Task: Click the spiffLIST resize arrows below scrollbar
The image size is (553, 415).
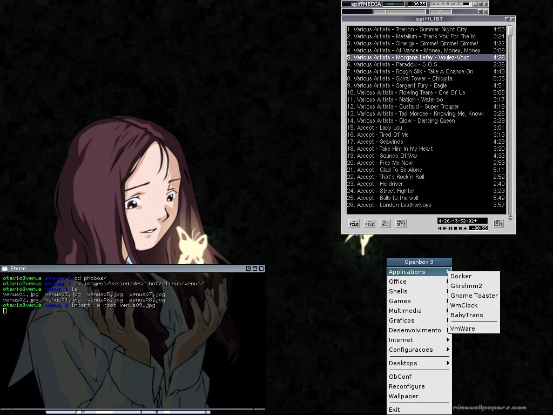Action: point(510,217)
